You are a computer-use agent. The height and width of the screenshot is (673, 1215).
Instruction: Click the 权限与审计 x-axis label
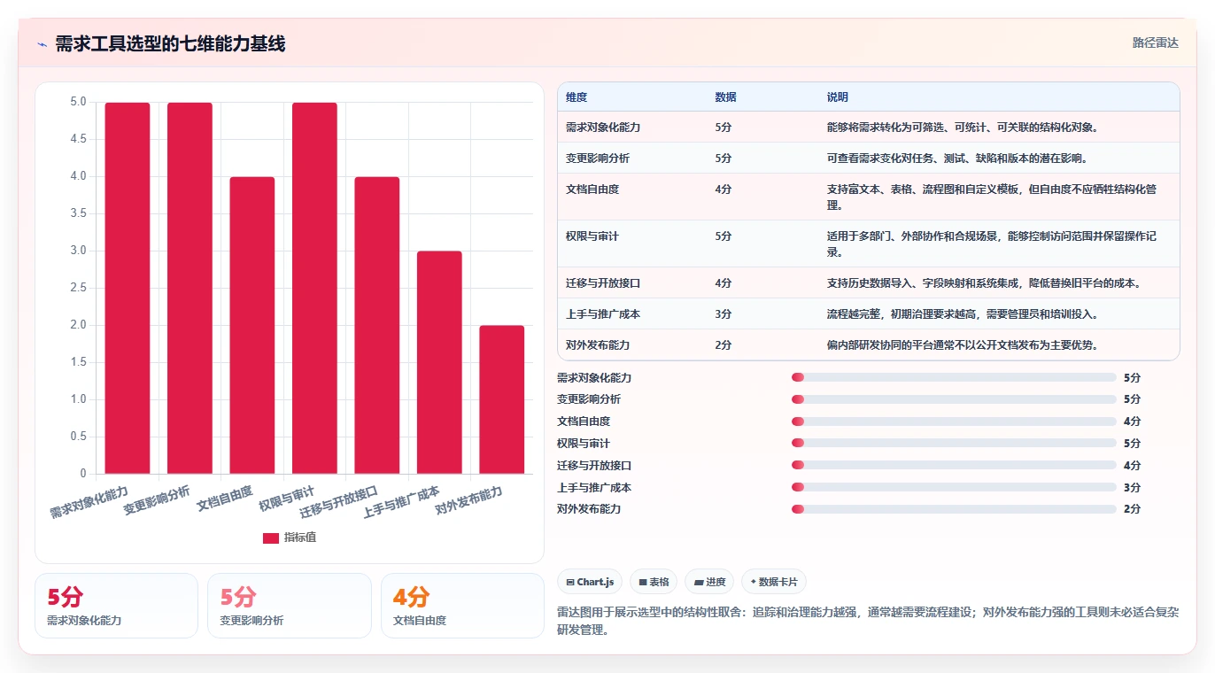pyautogui.click(x=287, y=499)
